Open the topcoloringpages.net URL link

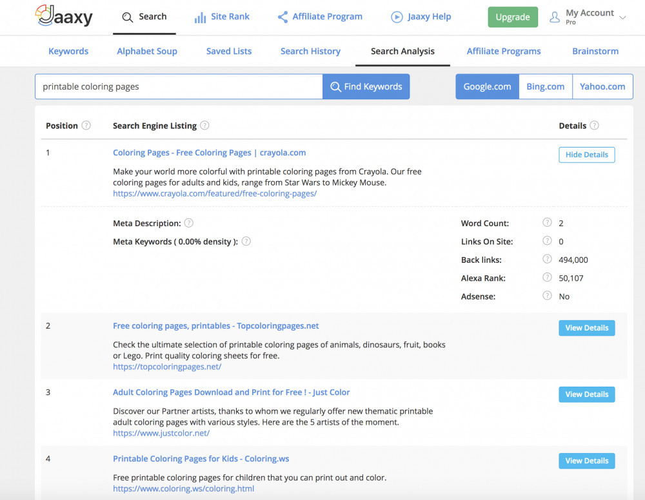(x=167, y=367)
